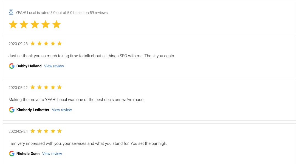The width and height of the screenshot is (297, 164).
Task: Select the Google icon on Nichole Gunn's review
Action: 12,154
